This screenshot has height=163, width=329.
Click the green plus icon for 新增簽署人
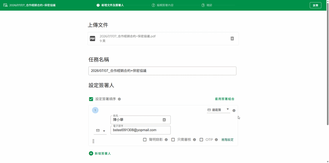point(91,154)
